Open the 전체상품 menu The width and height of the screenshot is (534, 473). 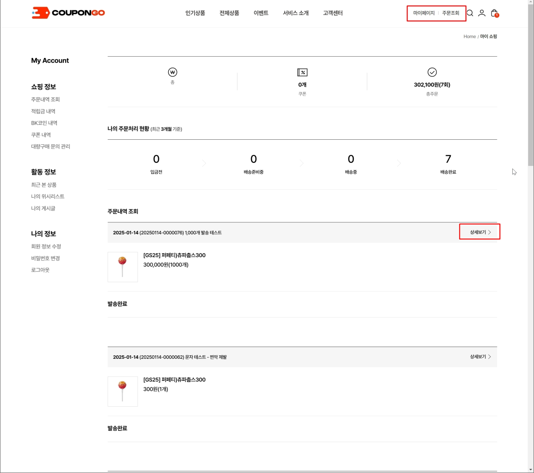(229, 13)
